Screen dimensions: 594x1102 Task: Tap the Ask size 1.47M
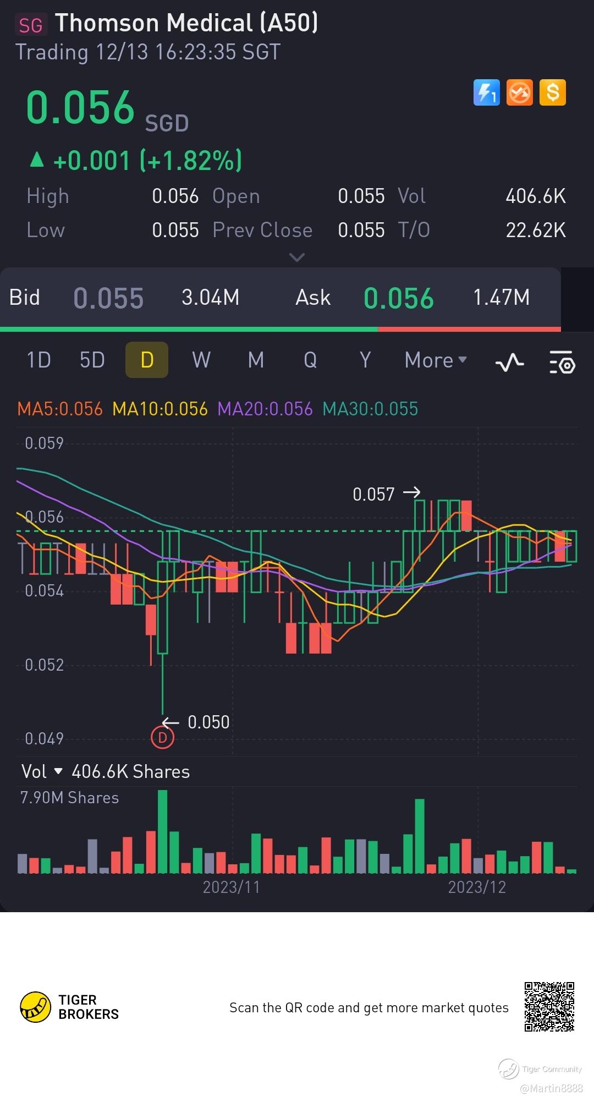(501, 298)
